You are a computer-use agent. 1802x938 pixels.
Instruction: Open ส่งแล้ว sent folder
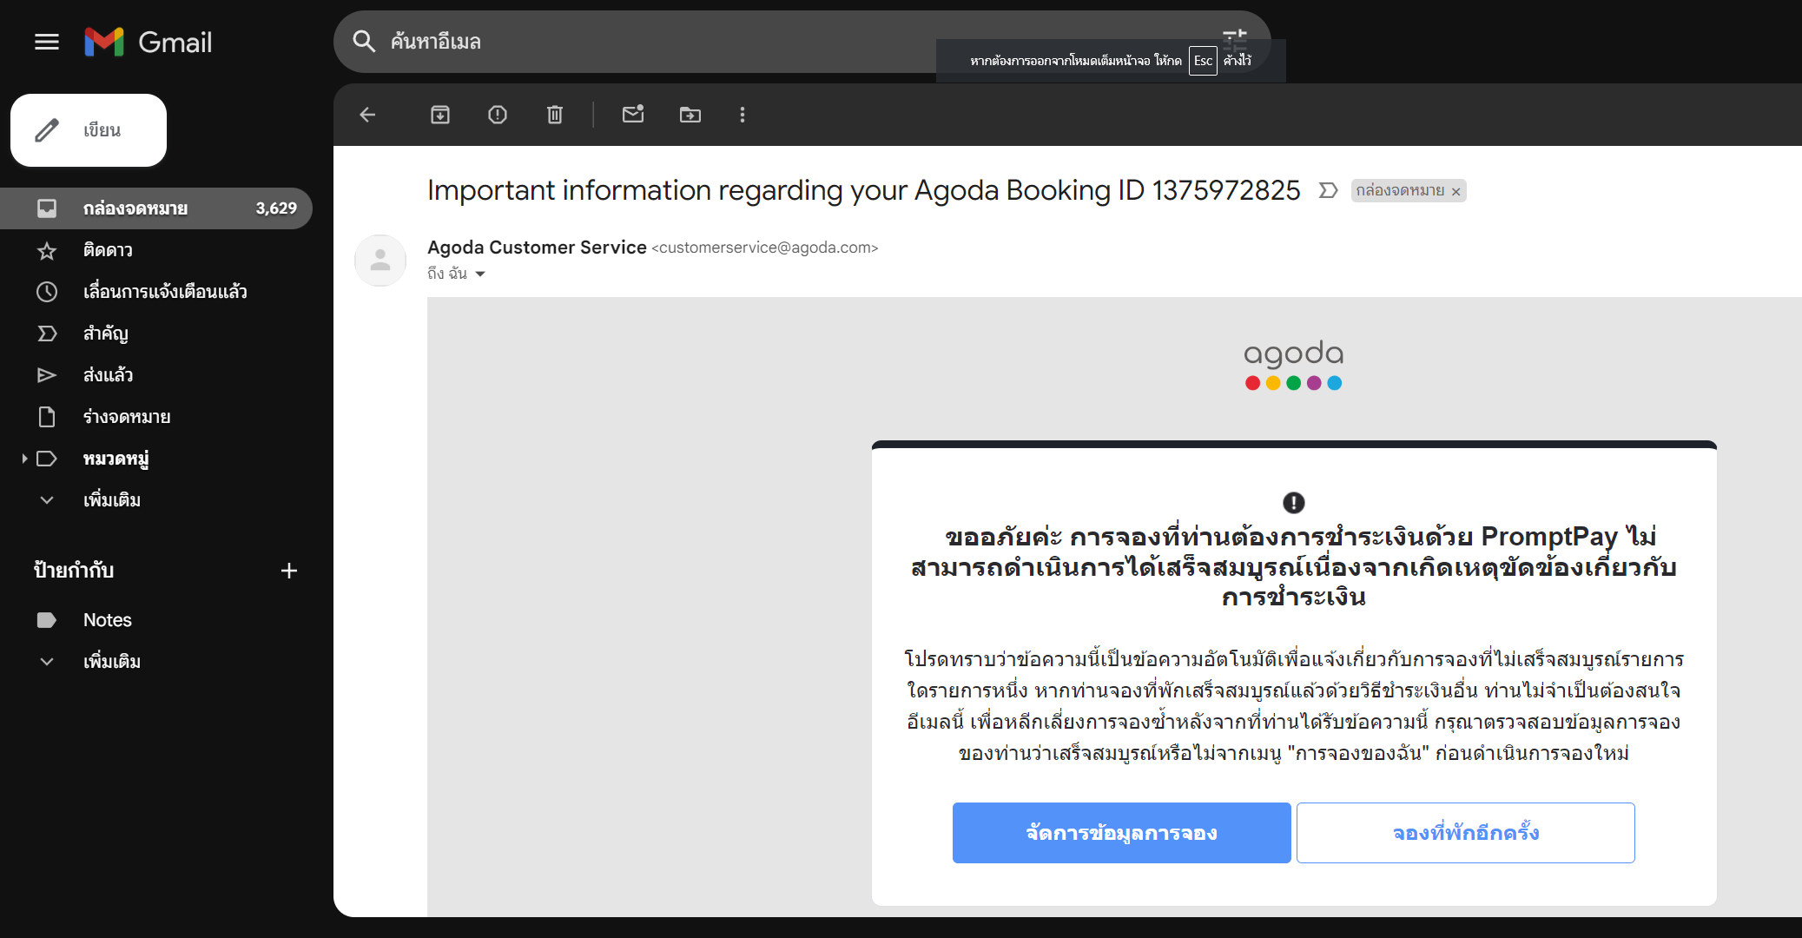[x=156, y=375]
